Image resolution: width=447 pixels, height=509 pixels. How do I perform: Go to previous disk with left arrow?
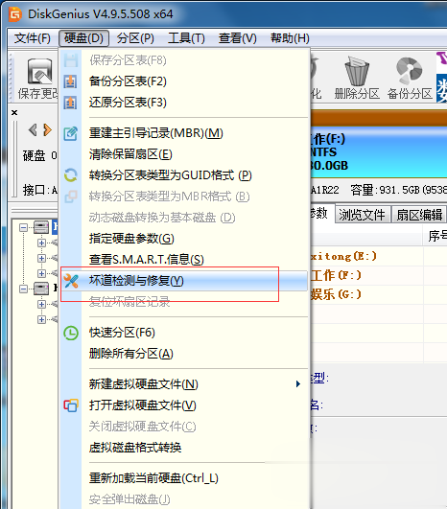click(33, 129)
